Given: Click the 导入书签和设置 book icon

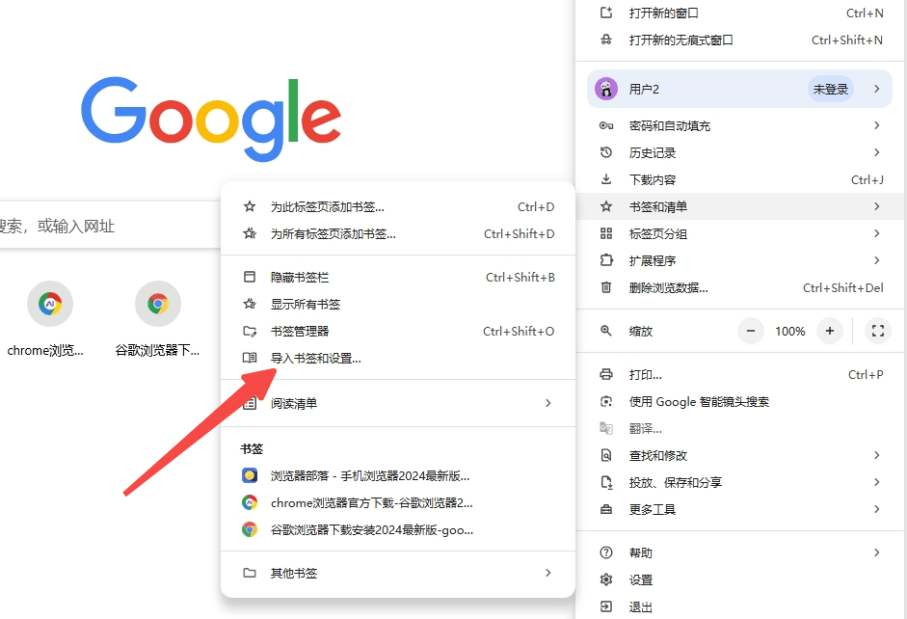Looking at the screenshot, I should (x=250, y=358).
